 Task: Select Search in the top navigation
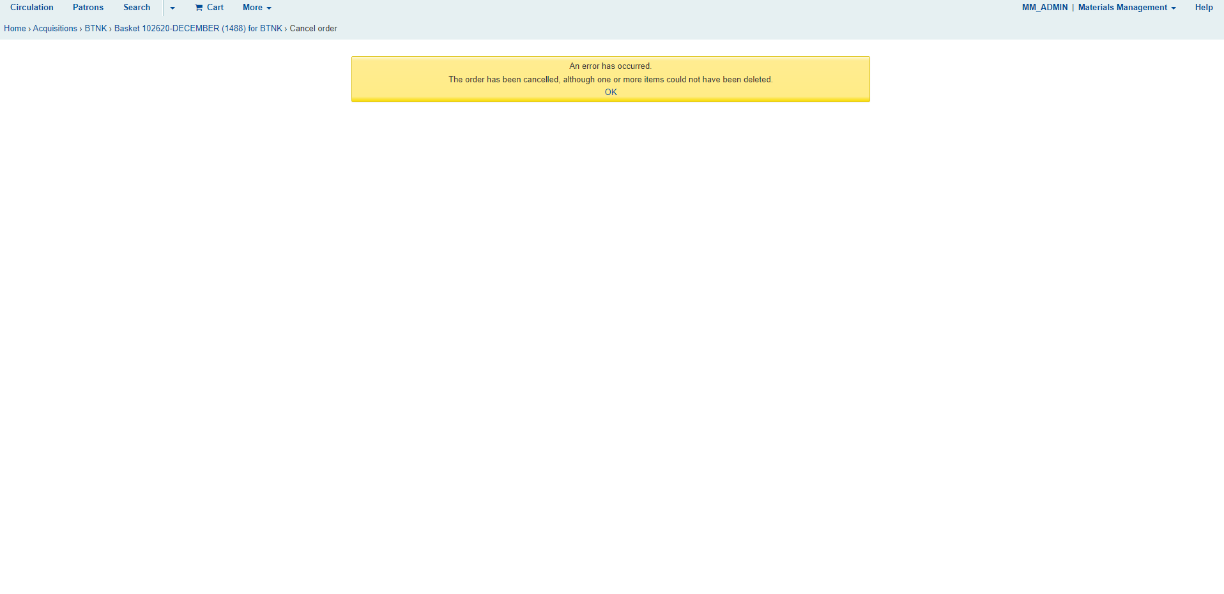137,8
